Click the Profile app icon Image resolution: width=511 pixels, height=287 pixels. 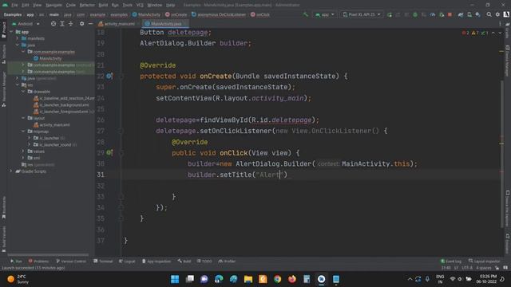coord(433,14)
